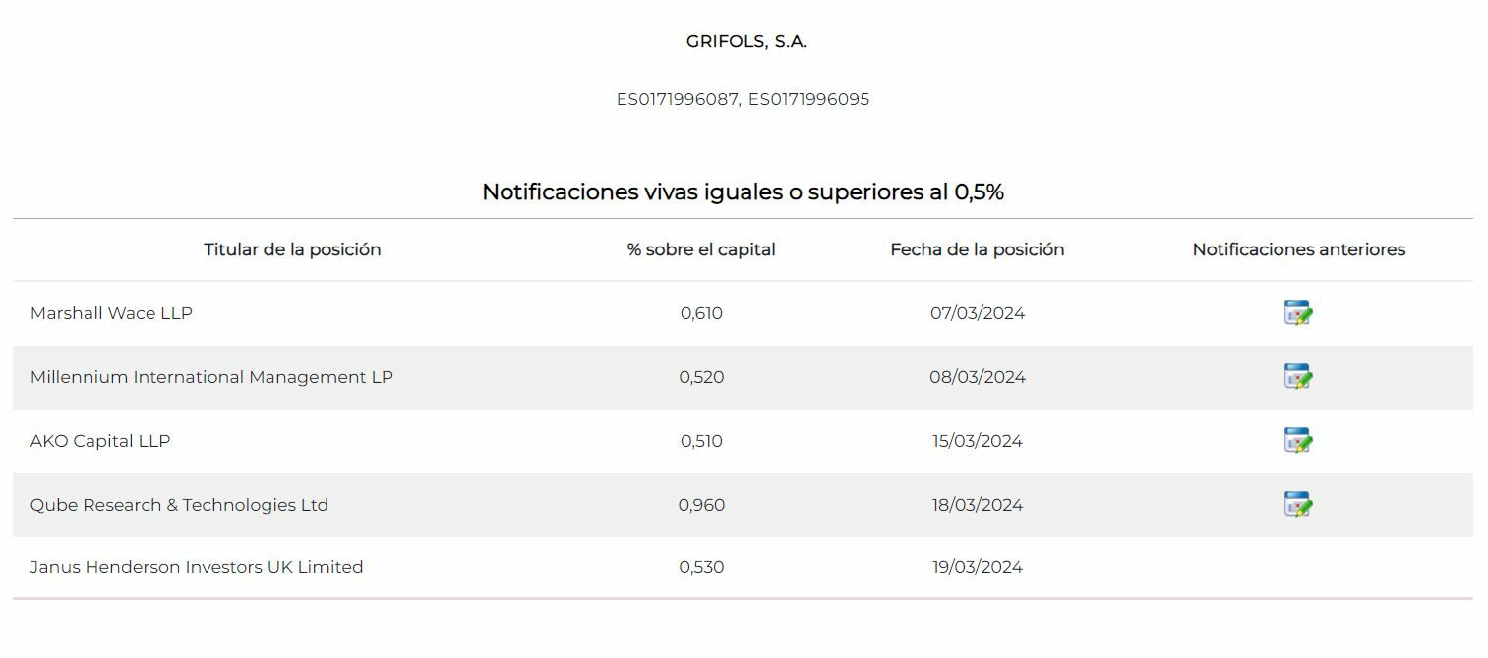This screenshot has width=1488, height=658.
Task: Click the 'Notificaciones anteriores' column header
Action: 1298,249
